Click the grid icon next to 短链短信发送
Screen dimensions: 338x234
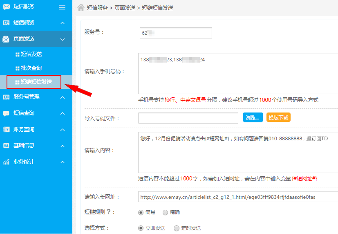coord(17,82)
